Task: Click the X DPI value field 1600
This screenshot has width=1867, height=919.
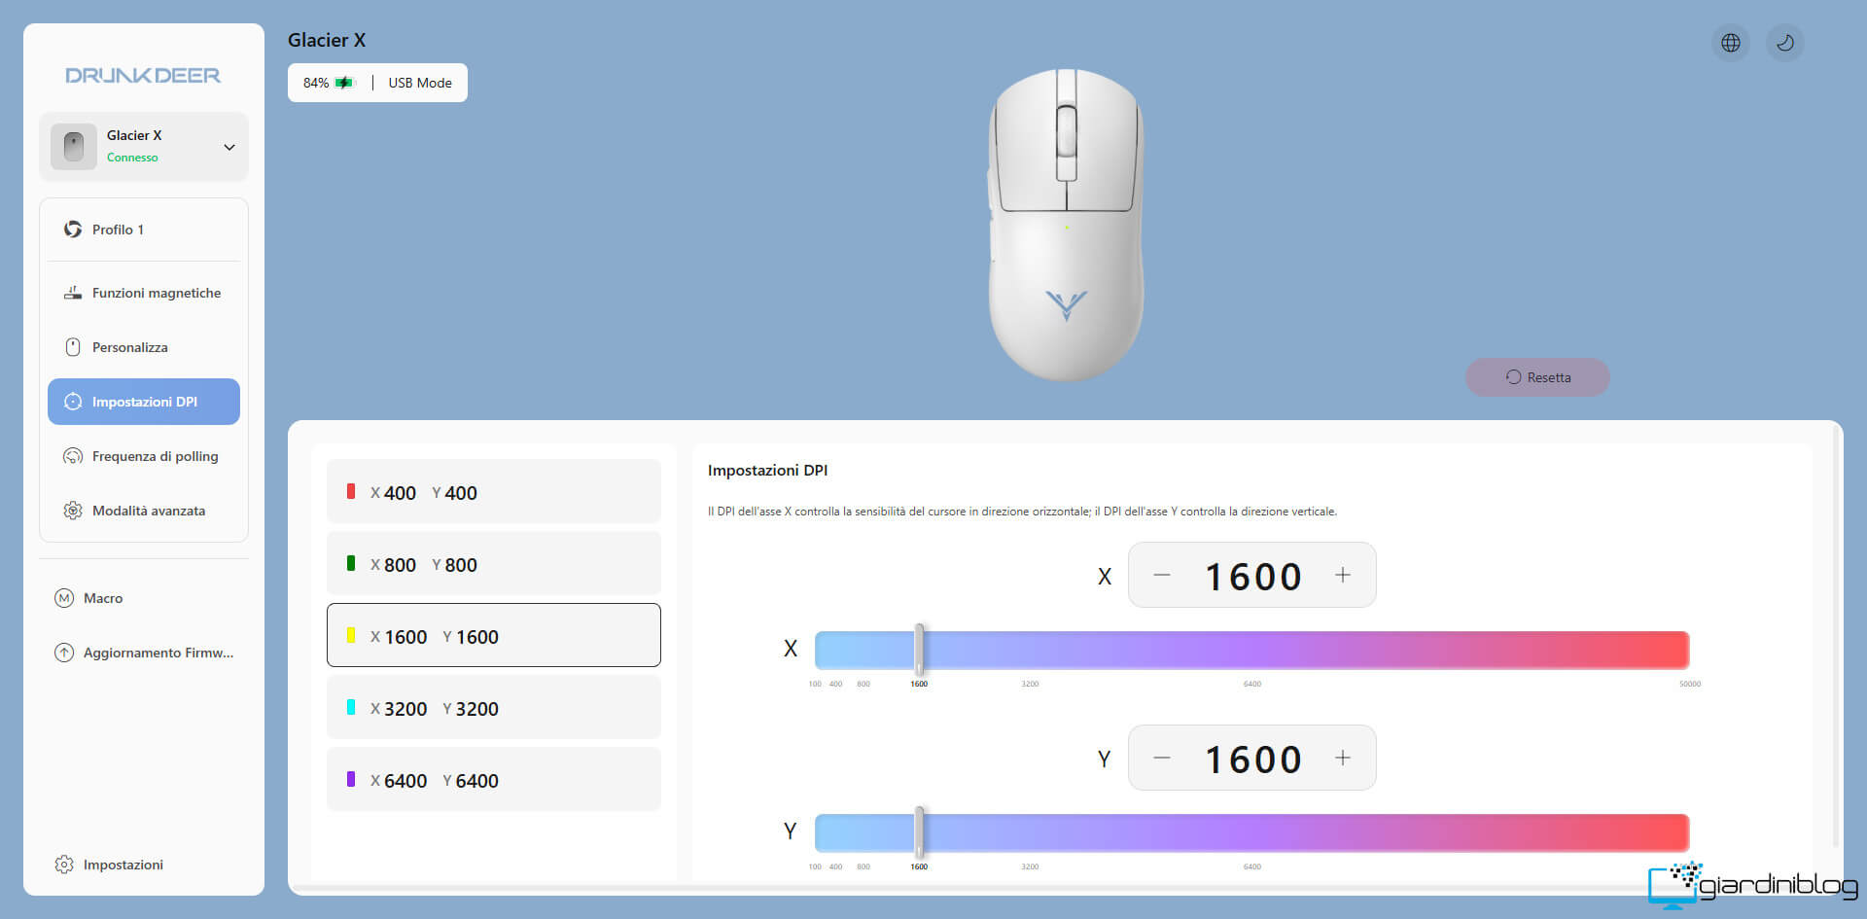Action: point(1252,577)
